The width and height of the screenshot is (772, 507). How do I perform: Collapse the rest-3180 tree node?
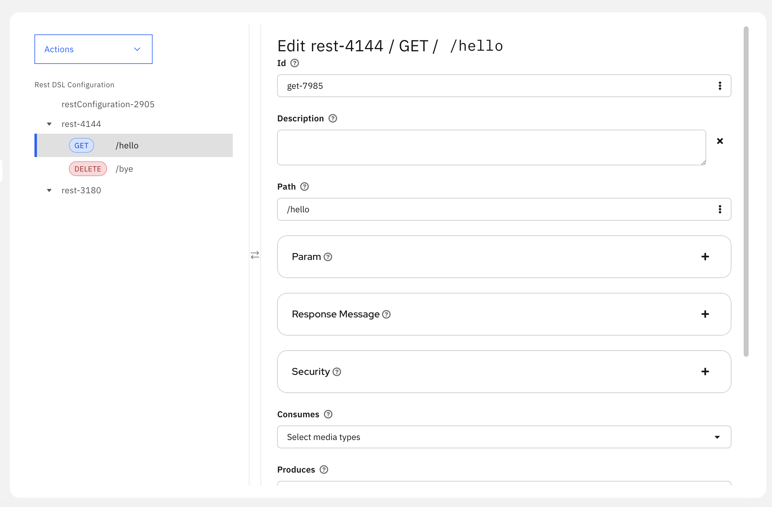click(x=49, y=190)
